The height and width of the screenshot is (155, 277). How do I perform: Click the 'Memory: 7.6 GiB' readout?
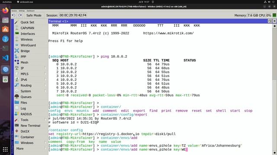coord(246,15)
